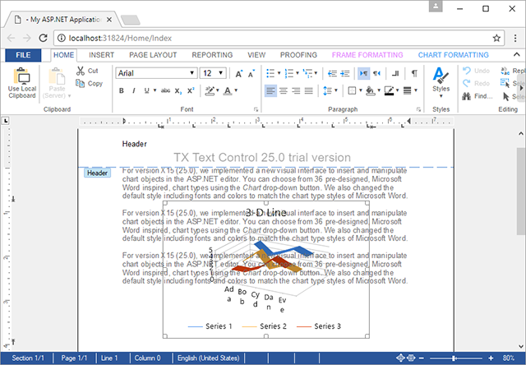Zoom in with plus icon in status bar
The image size is (526, 365).
coord(491,358)
